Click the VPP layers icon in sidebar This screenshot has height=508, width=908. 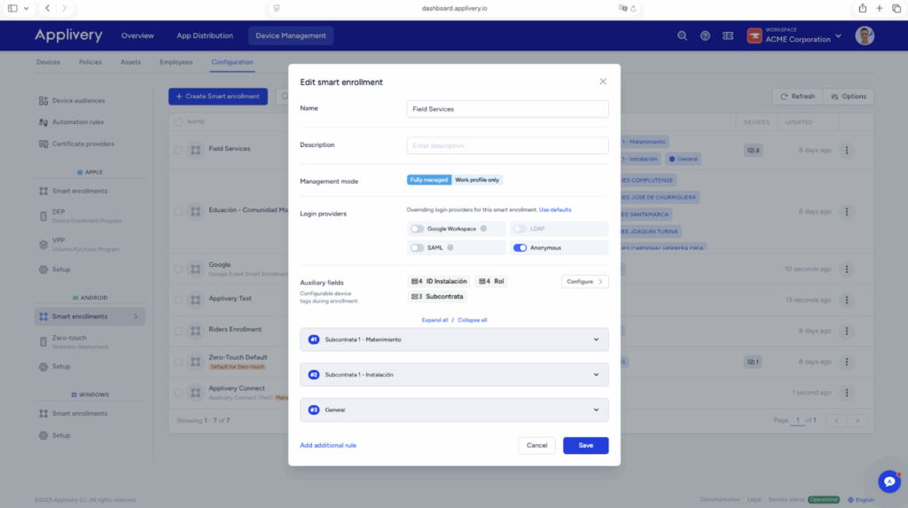[x=43, y=245]
